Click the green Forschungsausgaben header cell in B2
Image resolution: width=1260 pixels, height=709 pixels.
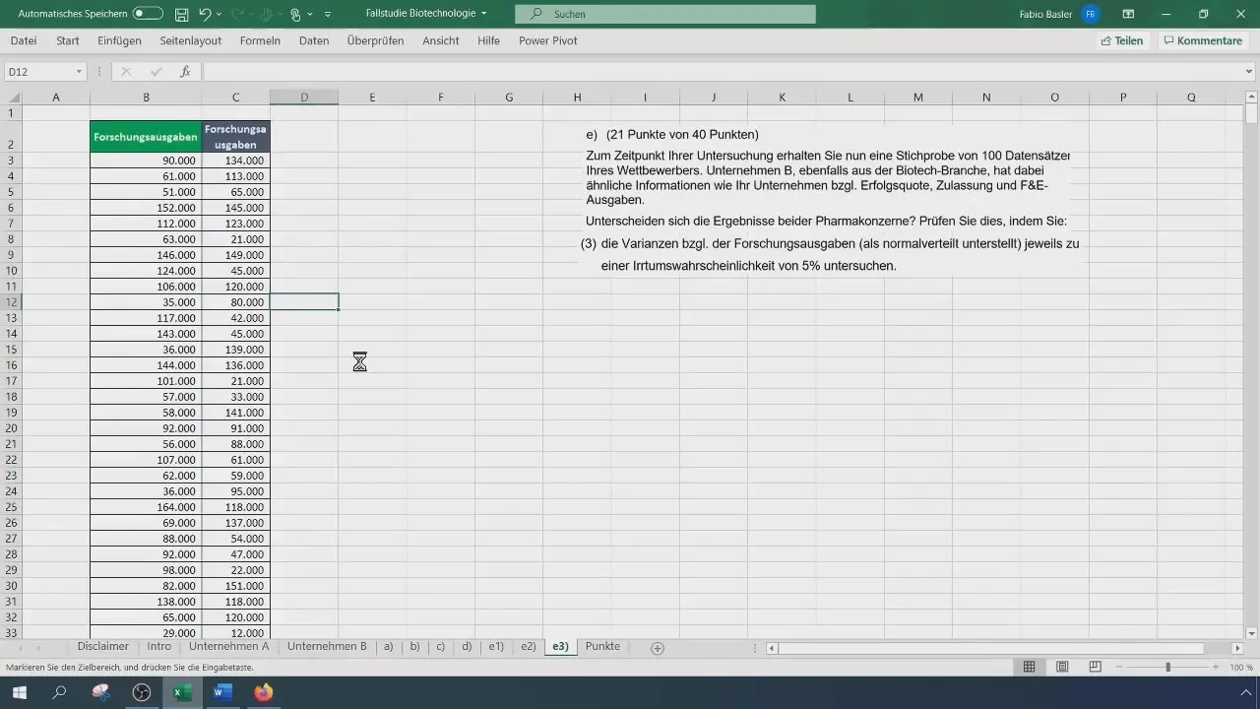(146, 137)
